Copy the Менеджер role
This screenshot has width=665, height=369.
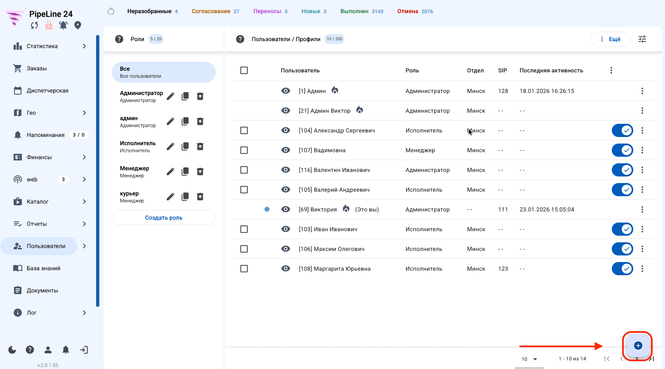pos(185,172)
